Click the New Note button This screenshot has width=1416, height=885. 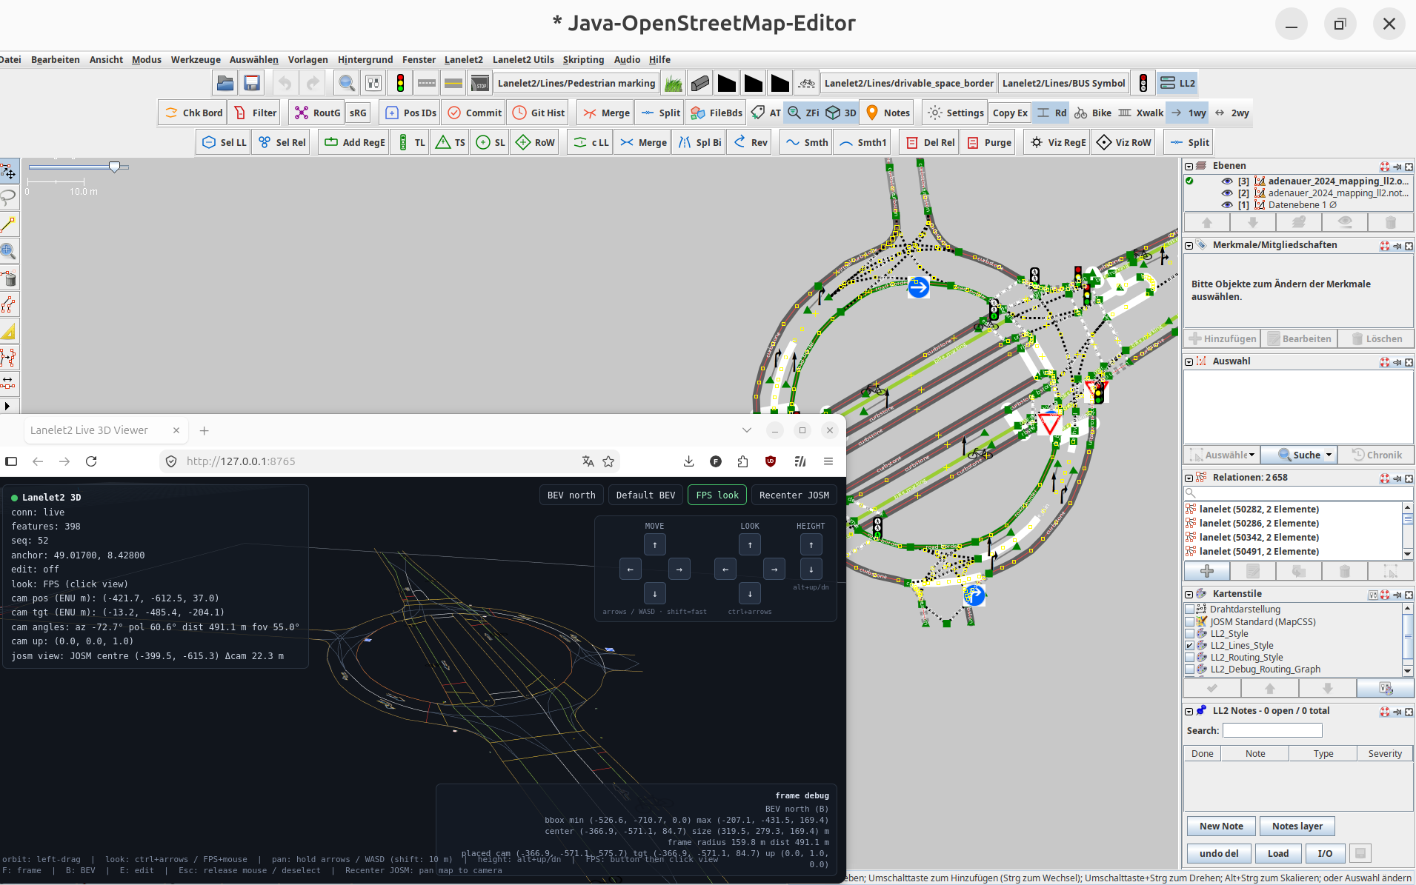pos(1221,826)
